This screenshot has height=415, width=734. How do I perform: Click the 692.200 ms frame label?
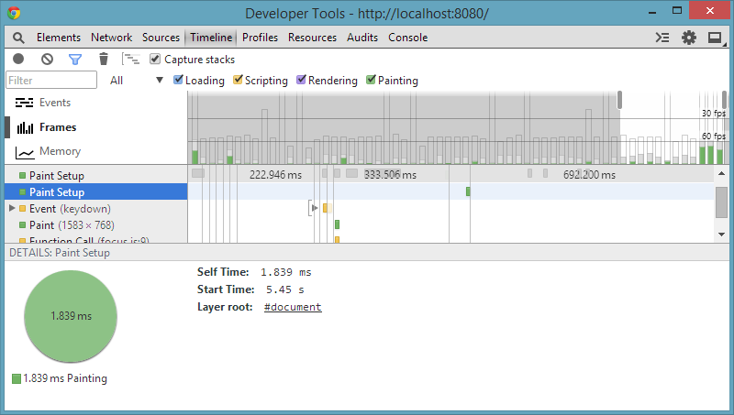(589, 175)
